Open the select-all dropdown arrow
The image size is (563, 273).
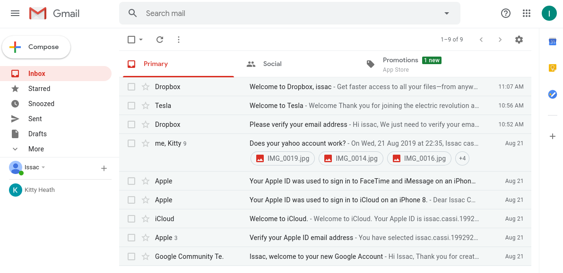[141, 40]
